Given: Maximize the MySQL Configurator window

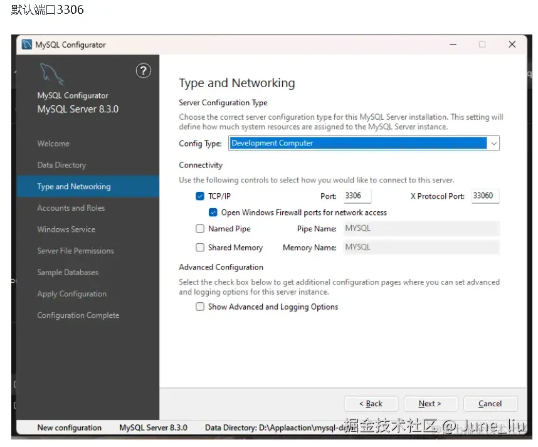Looking at the screenshot, I should (x=482, y=45).
